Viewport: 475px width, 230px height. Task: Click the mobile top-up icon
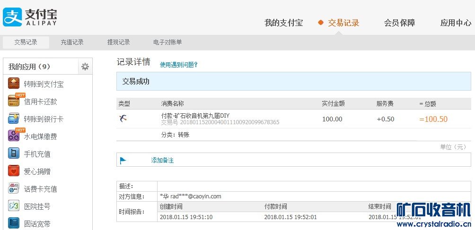click(x=14, y=153)
